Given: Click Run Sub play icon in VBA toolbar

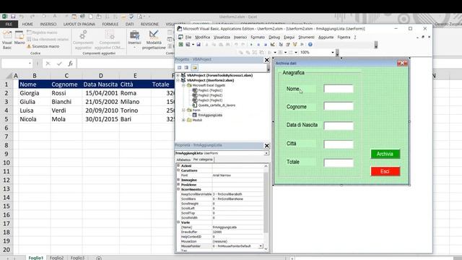Looking at the screenshot, I should point(251,45).
